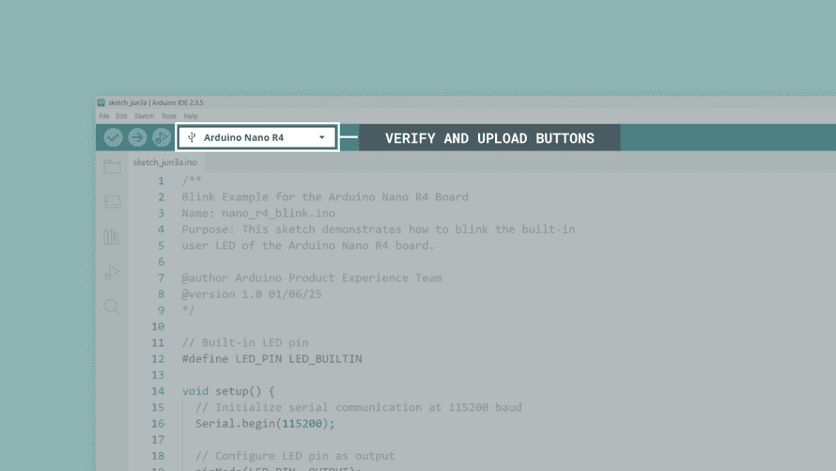The image size is (836, 471).
Task: Click the Upload arrow button
Action: 137,137
